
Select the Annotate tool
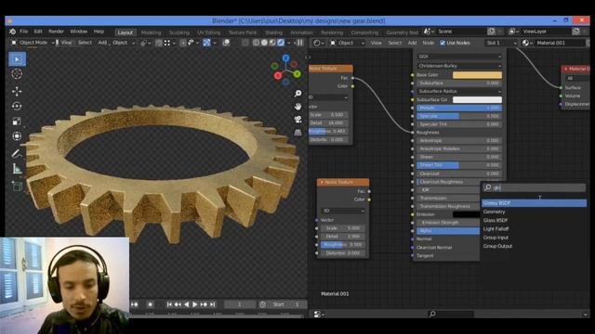[17, 153]
